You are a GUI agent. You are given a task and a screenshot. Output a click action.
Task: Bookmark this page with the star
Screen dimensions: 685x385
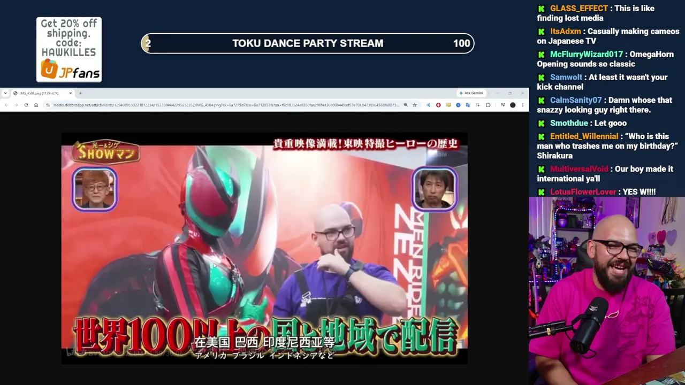415,105
